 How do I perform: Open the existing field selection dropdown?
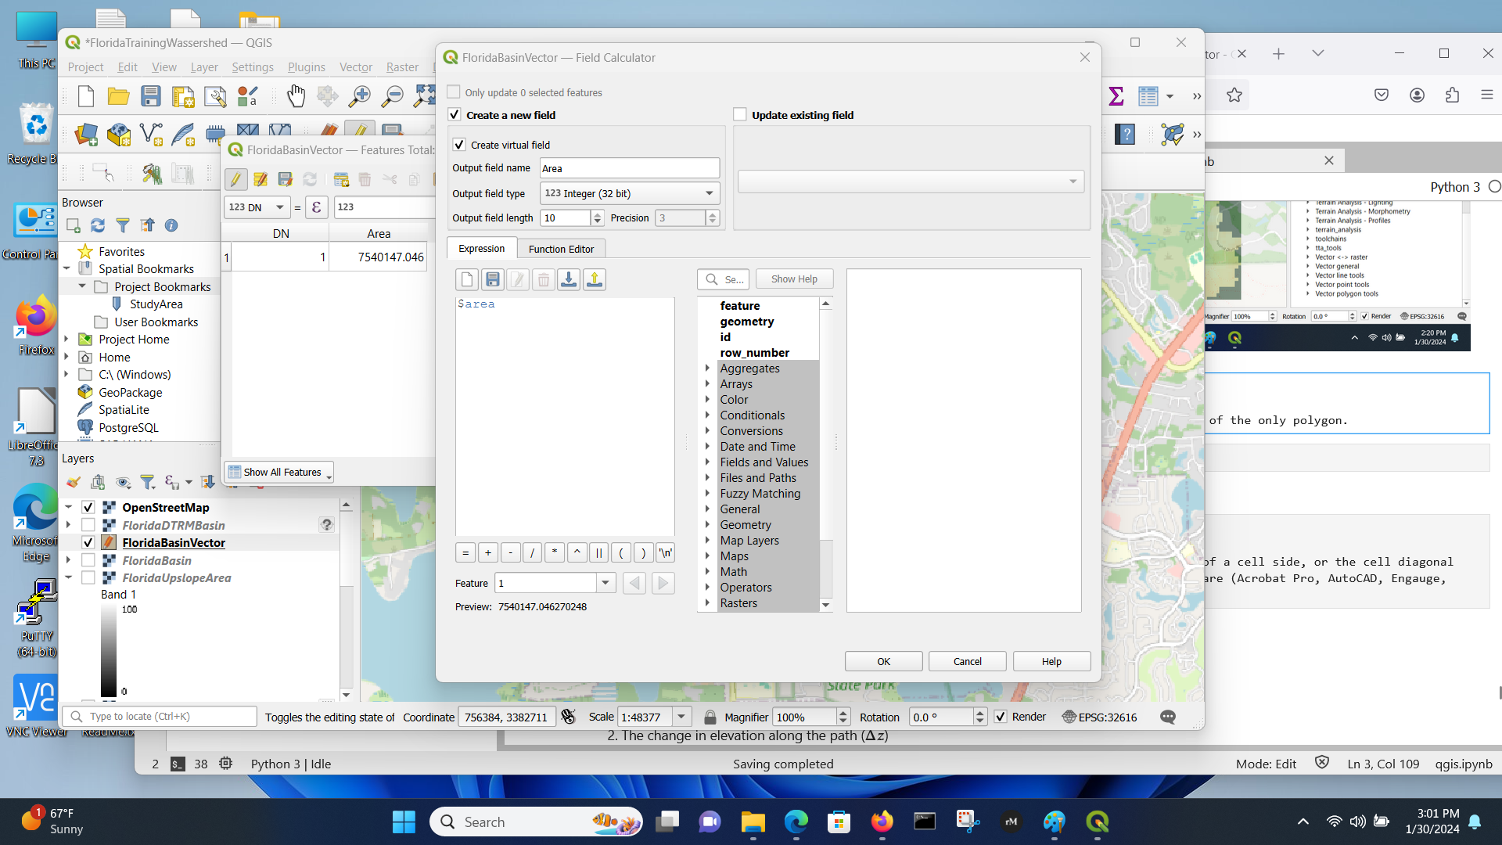[911, 182]
